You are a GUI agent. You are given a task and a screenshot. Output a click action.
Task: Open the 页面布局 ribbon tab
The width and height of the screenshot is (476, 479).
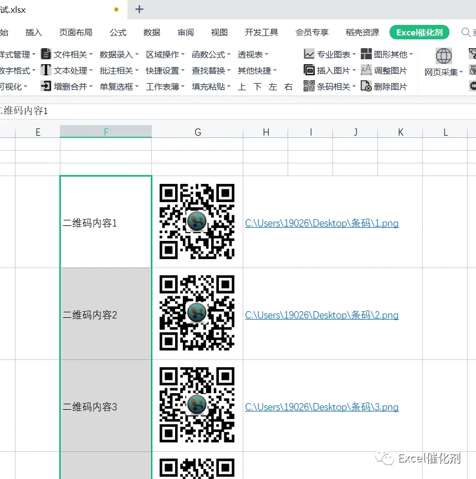click(76, 32)
